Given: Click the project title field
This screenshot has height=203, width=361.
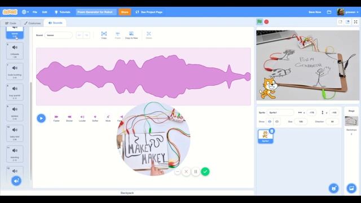Looking at the screenshot, I should (96, 12).
